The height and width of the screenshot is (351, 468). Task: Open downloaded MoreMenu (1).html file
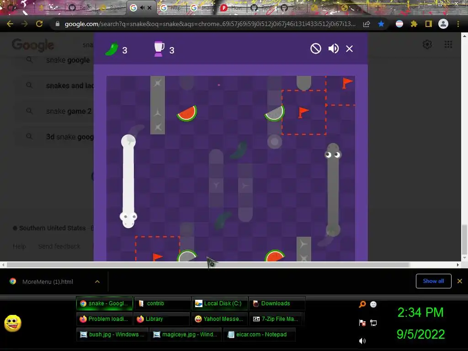(x=48, y=282)
